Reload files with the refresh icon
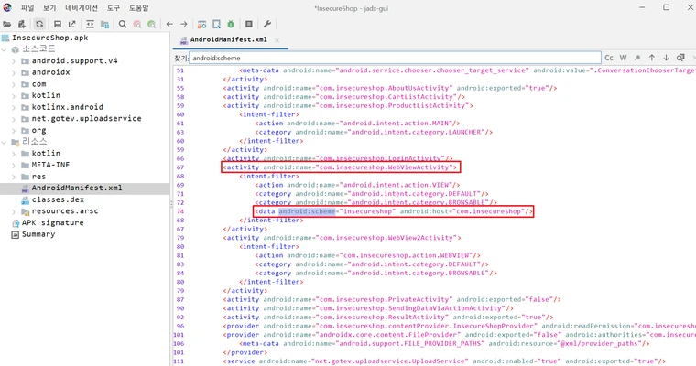 coord(39,25)
